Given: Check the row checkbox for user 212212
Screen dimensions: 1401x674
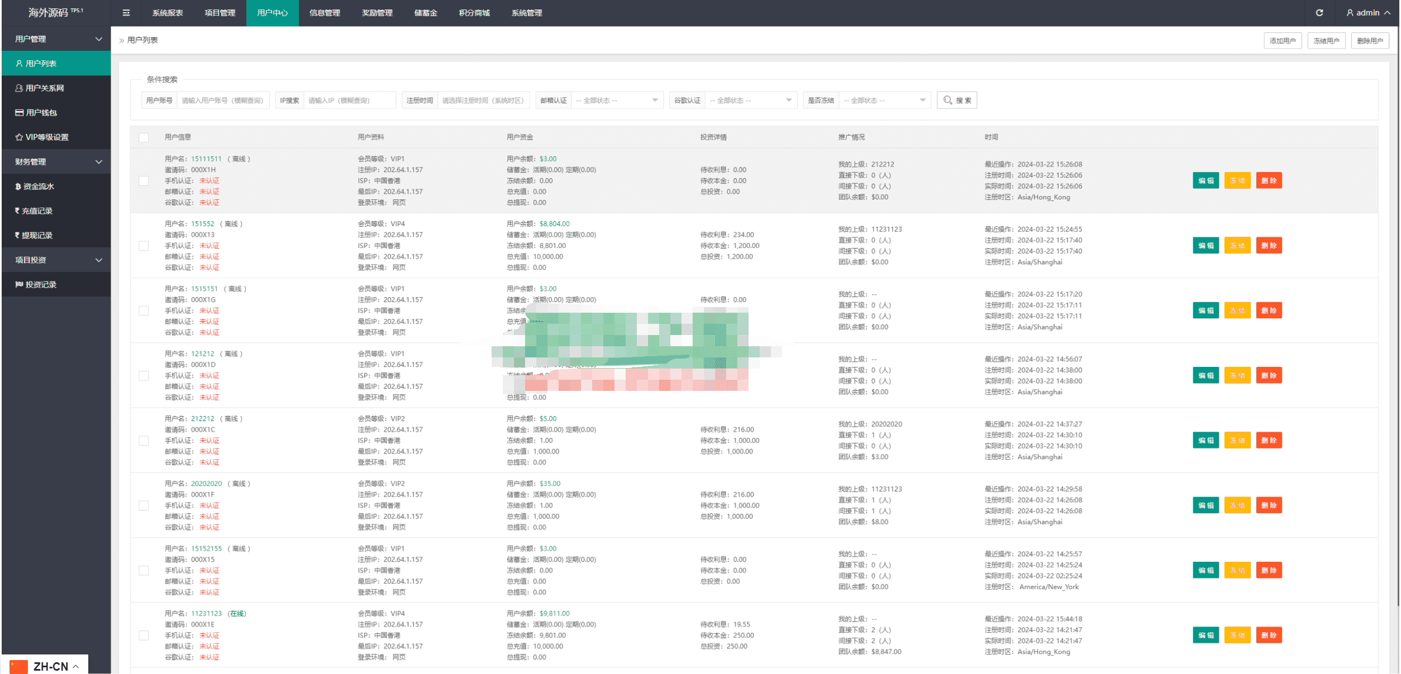Looking at the screenshot, I should coord(144,441).
